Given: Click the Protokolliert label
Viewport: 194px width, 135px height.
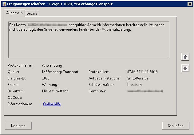Looking at the screenshot, I should tap(99, 72).
